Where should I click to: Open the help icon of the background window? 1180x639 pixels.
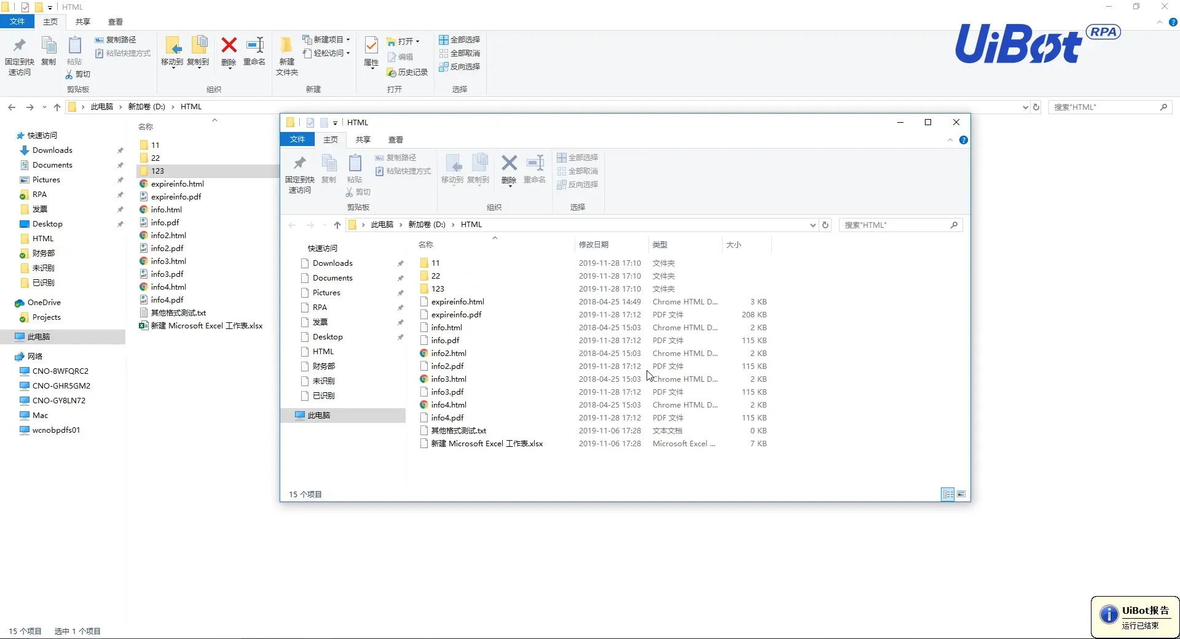coord(1173,22)
